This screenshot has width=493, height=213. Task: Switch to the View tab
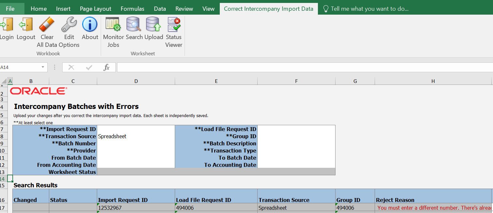coord(208,9)
